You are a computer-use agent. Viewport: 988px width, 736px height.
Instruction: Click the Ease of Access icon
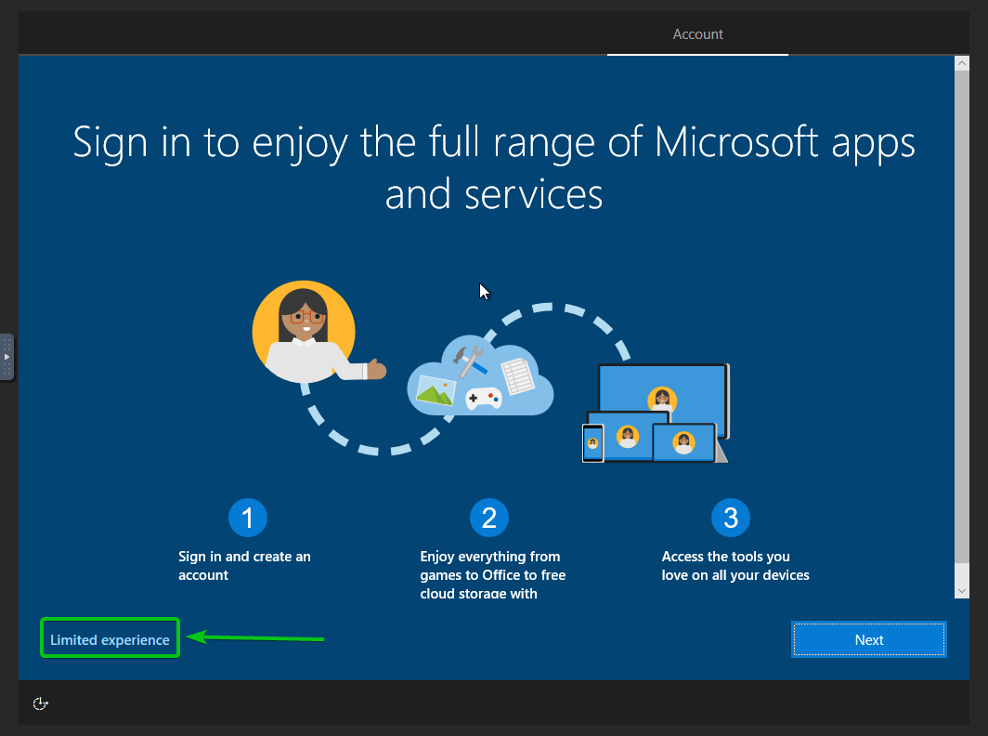[40, 703]
